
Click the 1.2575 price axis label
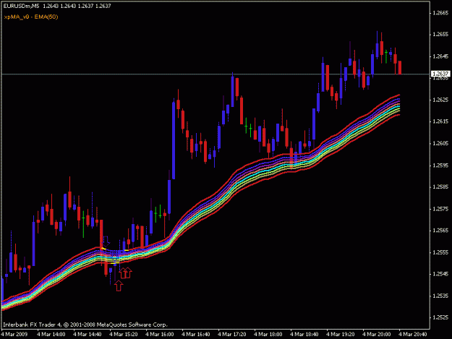[440, 208]
